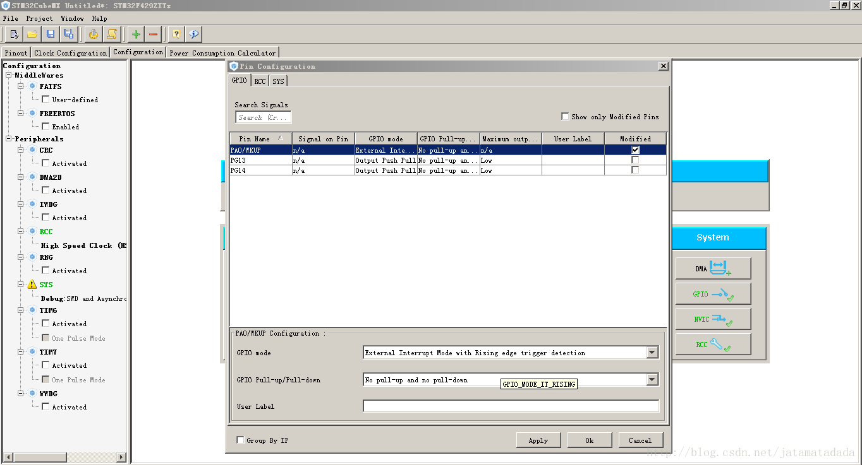This screenshot has width=862, height=465.
Task: Click the red minus toolbar icon
Action: click(x=154, y=34)
